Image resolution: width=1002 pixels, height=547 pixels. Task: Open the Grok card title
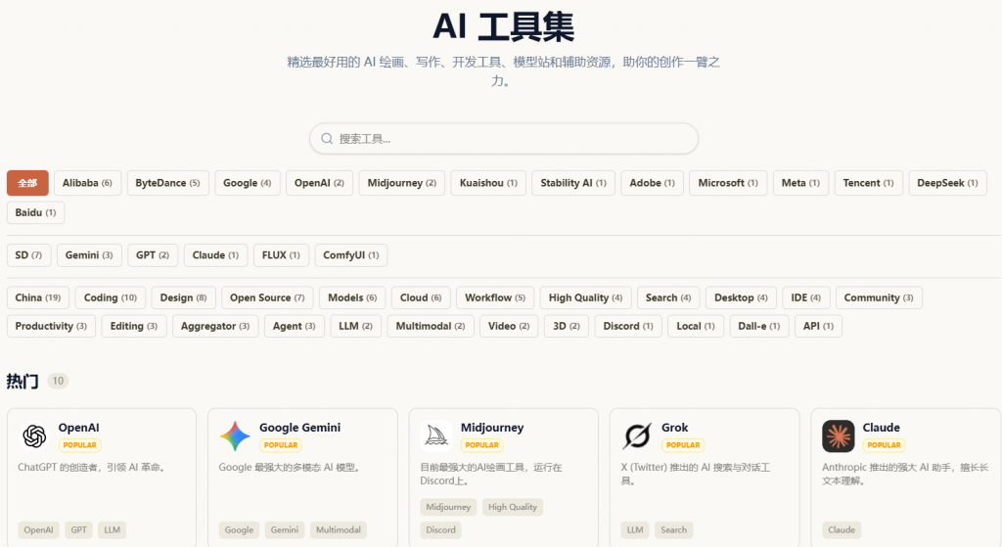click(x=675, y=428)
